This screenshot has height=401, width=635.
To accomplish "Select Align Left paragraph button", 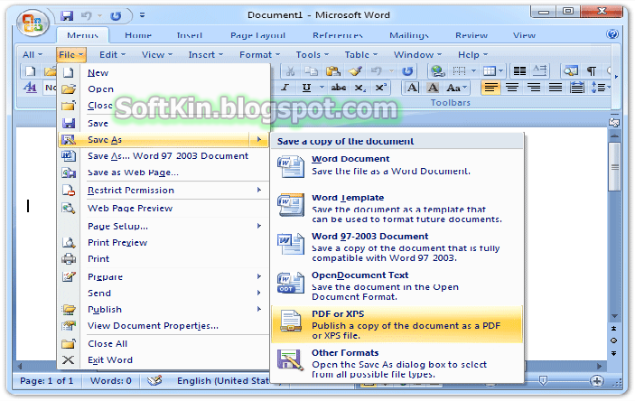I will (490, 88).
